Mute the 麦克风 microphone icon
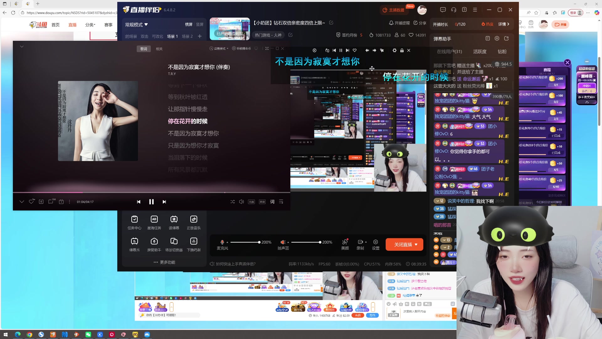This screenshot has width=602, height=339. pos(222,242)
